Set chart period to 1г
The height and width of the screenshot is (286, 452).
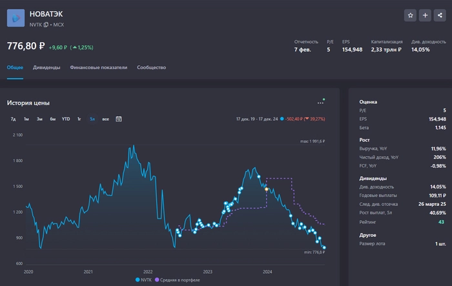[79, 119]
